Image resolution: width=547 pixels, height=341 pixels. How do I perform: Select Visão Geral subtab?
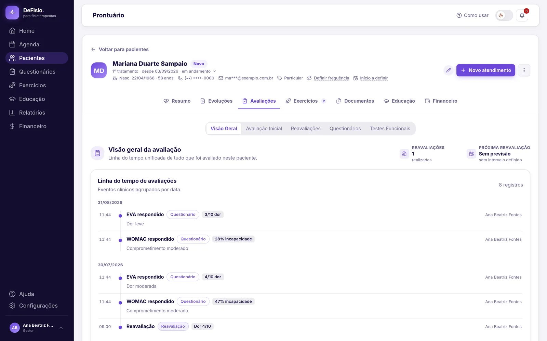(x=224, y=129)
